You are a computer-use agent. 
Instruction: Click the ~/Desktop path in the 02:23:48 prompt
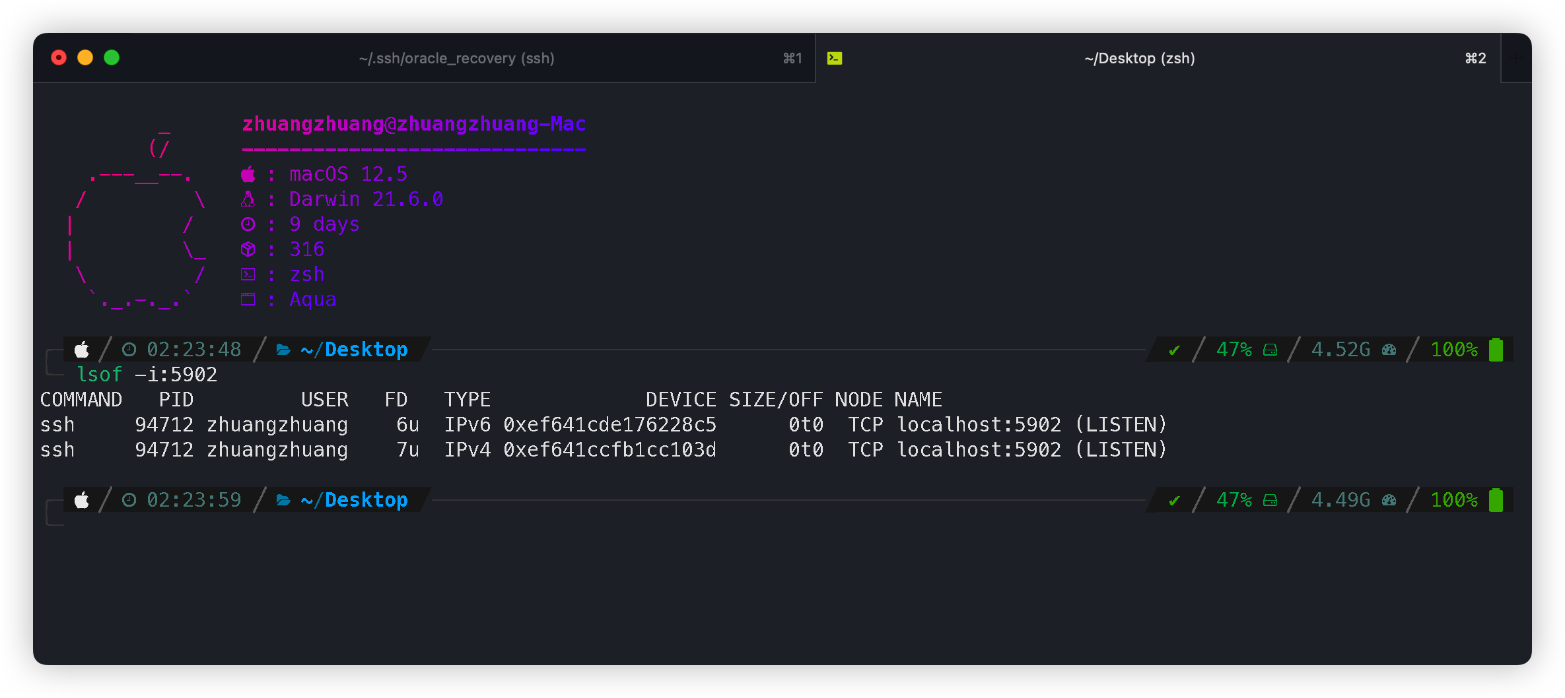(x=354, y=350)
